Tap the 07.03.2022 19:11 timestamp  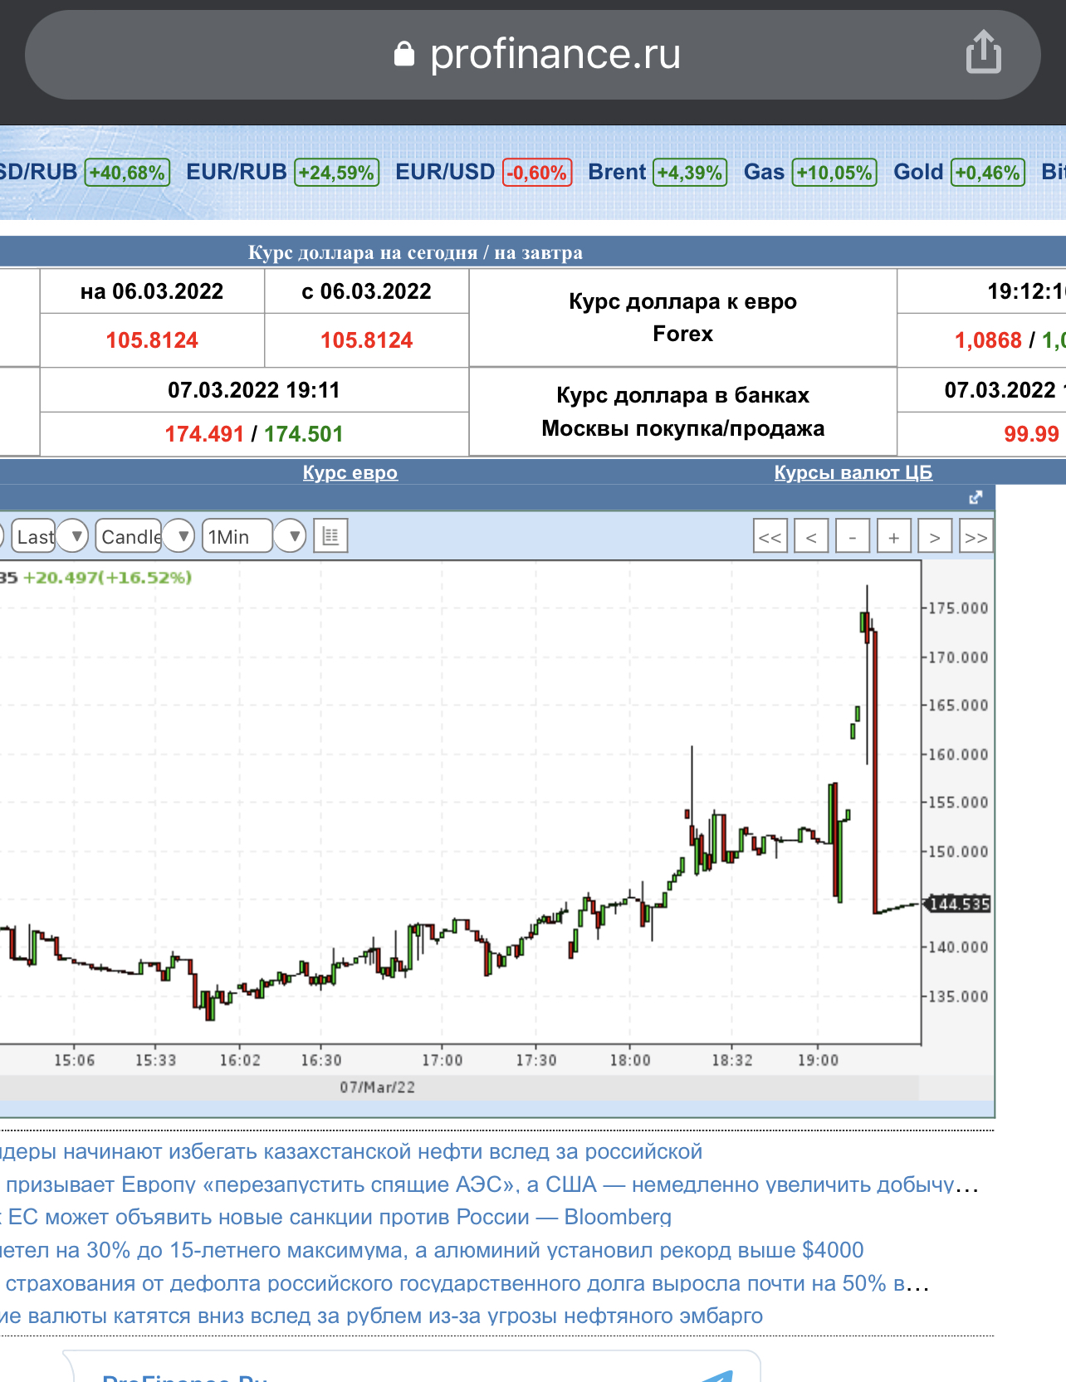pos(254,390)
